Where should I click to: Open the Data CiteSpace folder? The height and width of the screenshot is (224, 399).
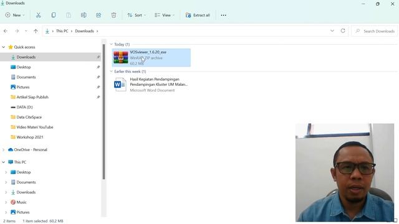[x=29, y=117]
